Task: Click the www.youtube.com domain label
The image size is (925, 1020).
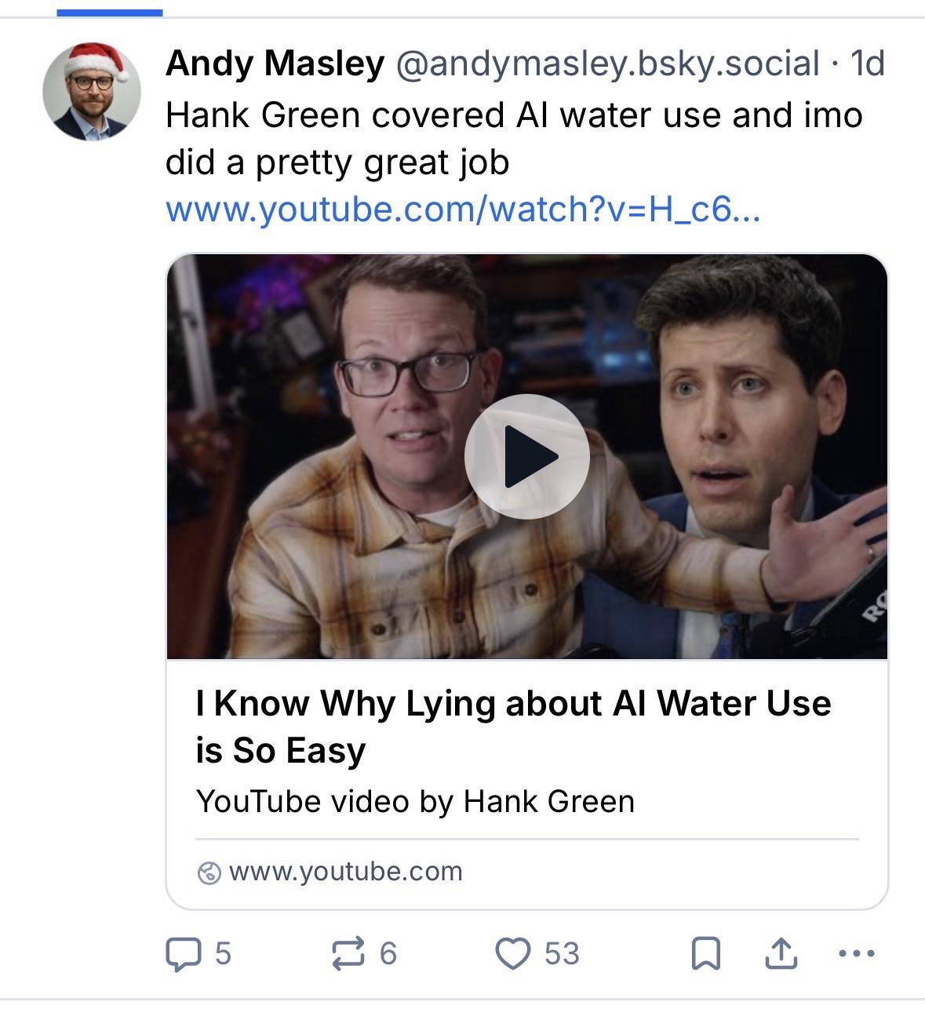Action: [345, 872]
